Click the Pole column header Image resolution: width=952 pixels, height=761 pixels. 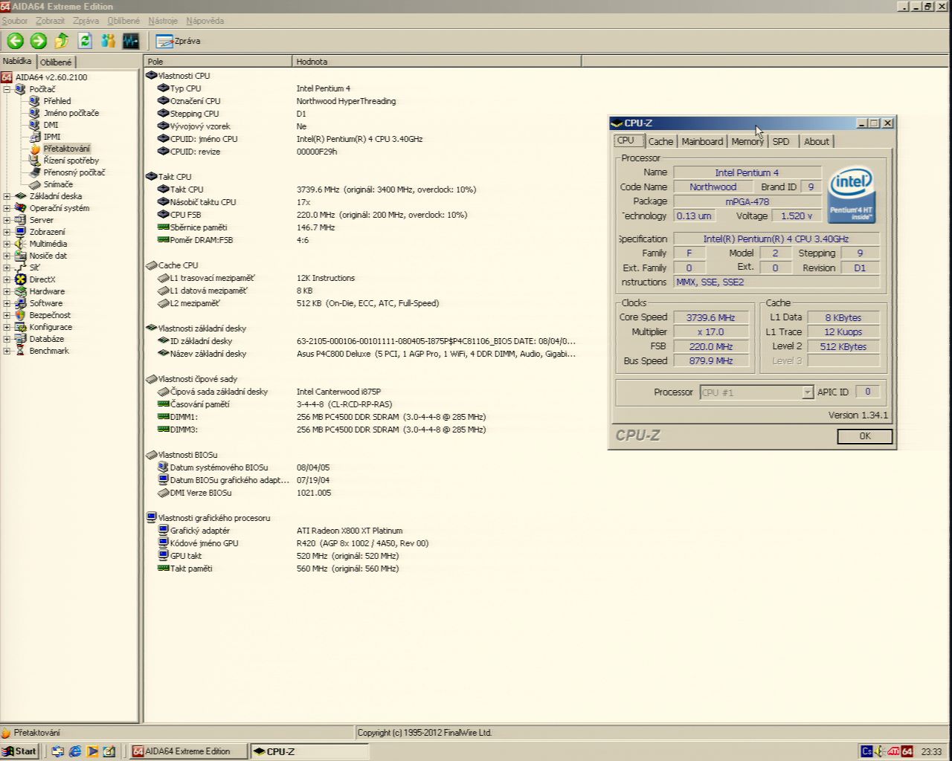tap(218, 62)
